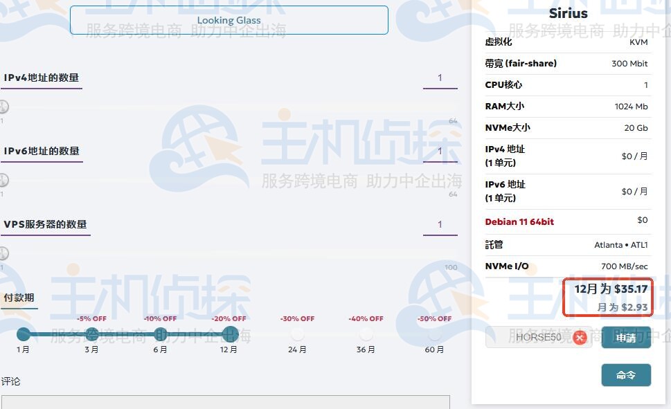Click the 评论 comment text area
This screenshot has width=671, height=409.
(x=229, y=401)
